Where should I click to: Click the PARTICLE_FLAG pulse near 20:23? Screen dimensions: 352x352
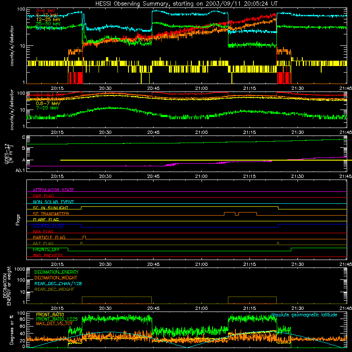point(84,238)
